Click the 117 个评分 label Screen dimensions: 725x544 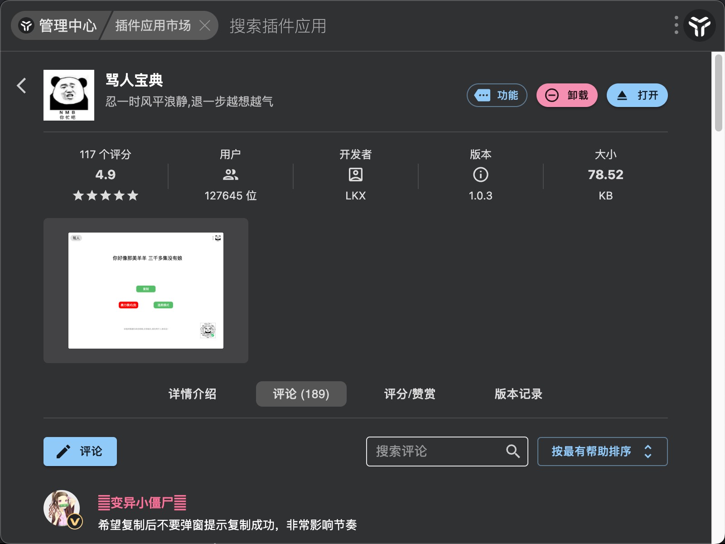click(x=106, y=155)
